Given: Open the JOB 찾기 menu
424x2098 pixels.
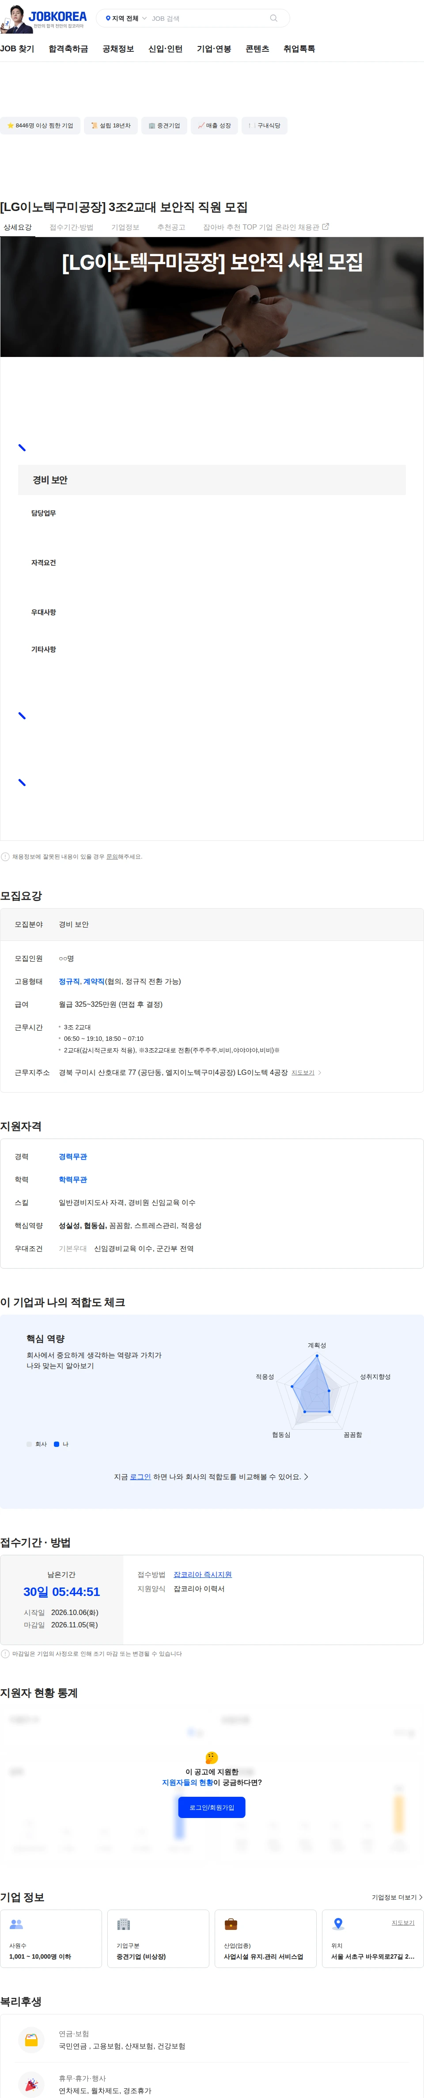Looking at the screenshot, I should pos(17,49).
